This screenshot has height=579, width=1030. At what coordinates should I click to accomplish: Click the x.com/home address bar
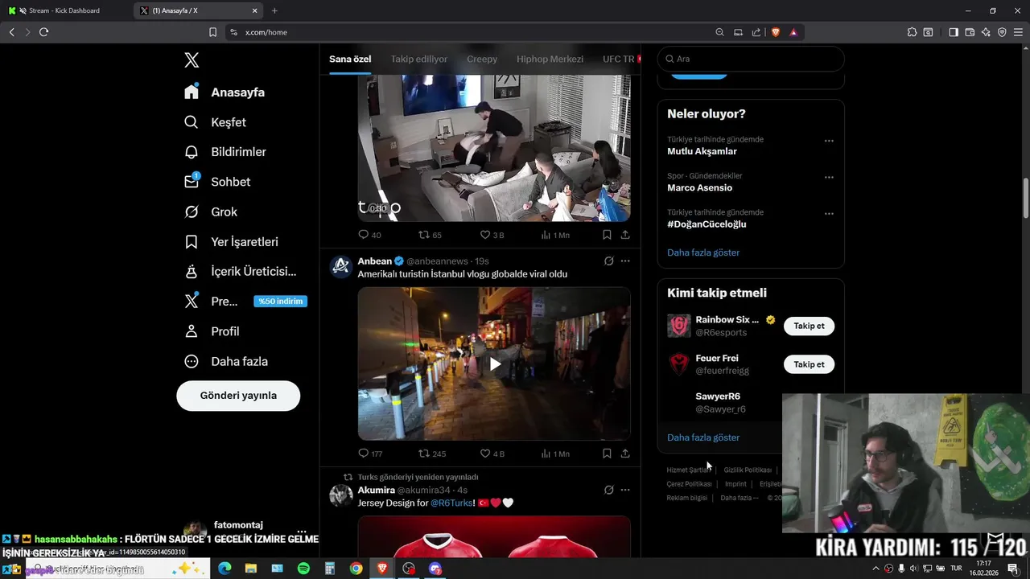pyautogui.click(x=467, y=32)
